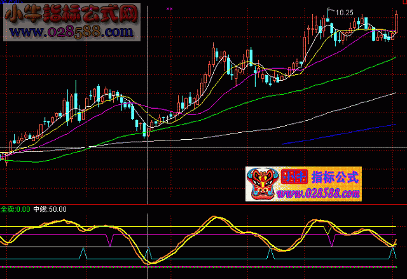Click the bull mascot logo icon

pyautogui.click(x=261, y=184)
